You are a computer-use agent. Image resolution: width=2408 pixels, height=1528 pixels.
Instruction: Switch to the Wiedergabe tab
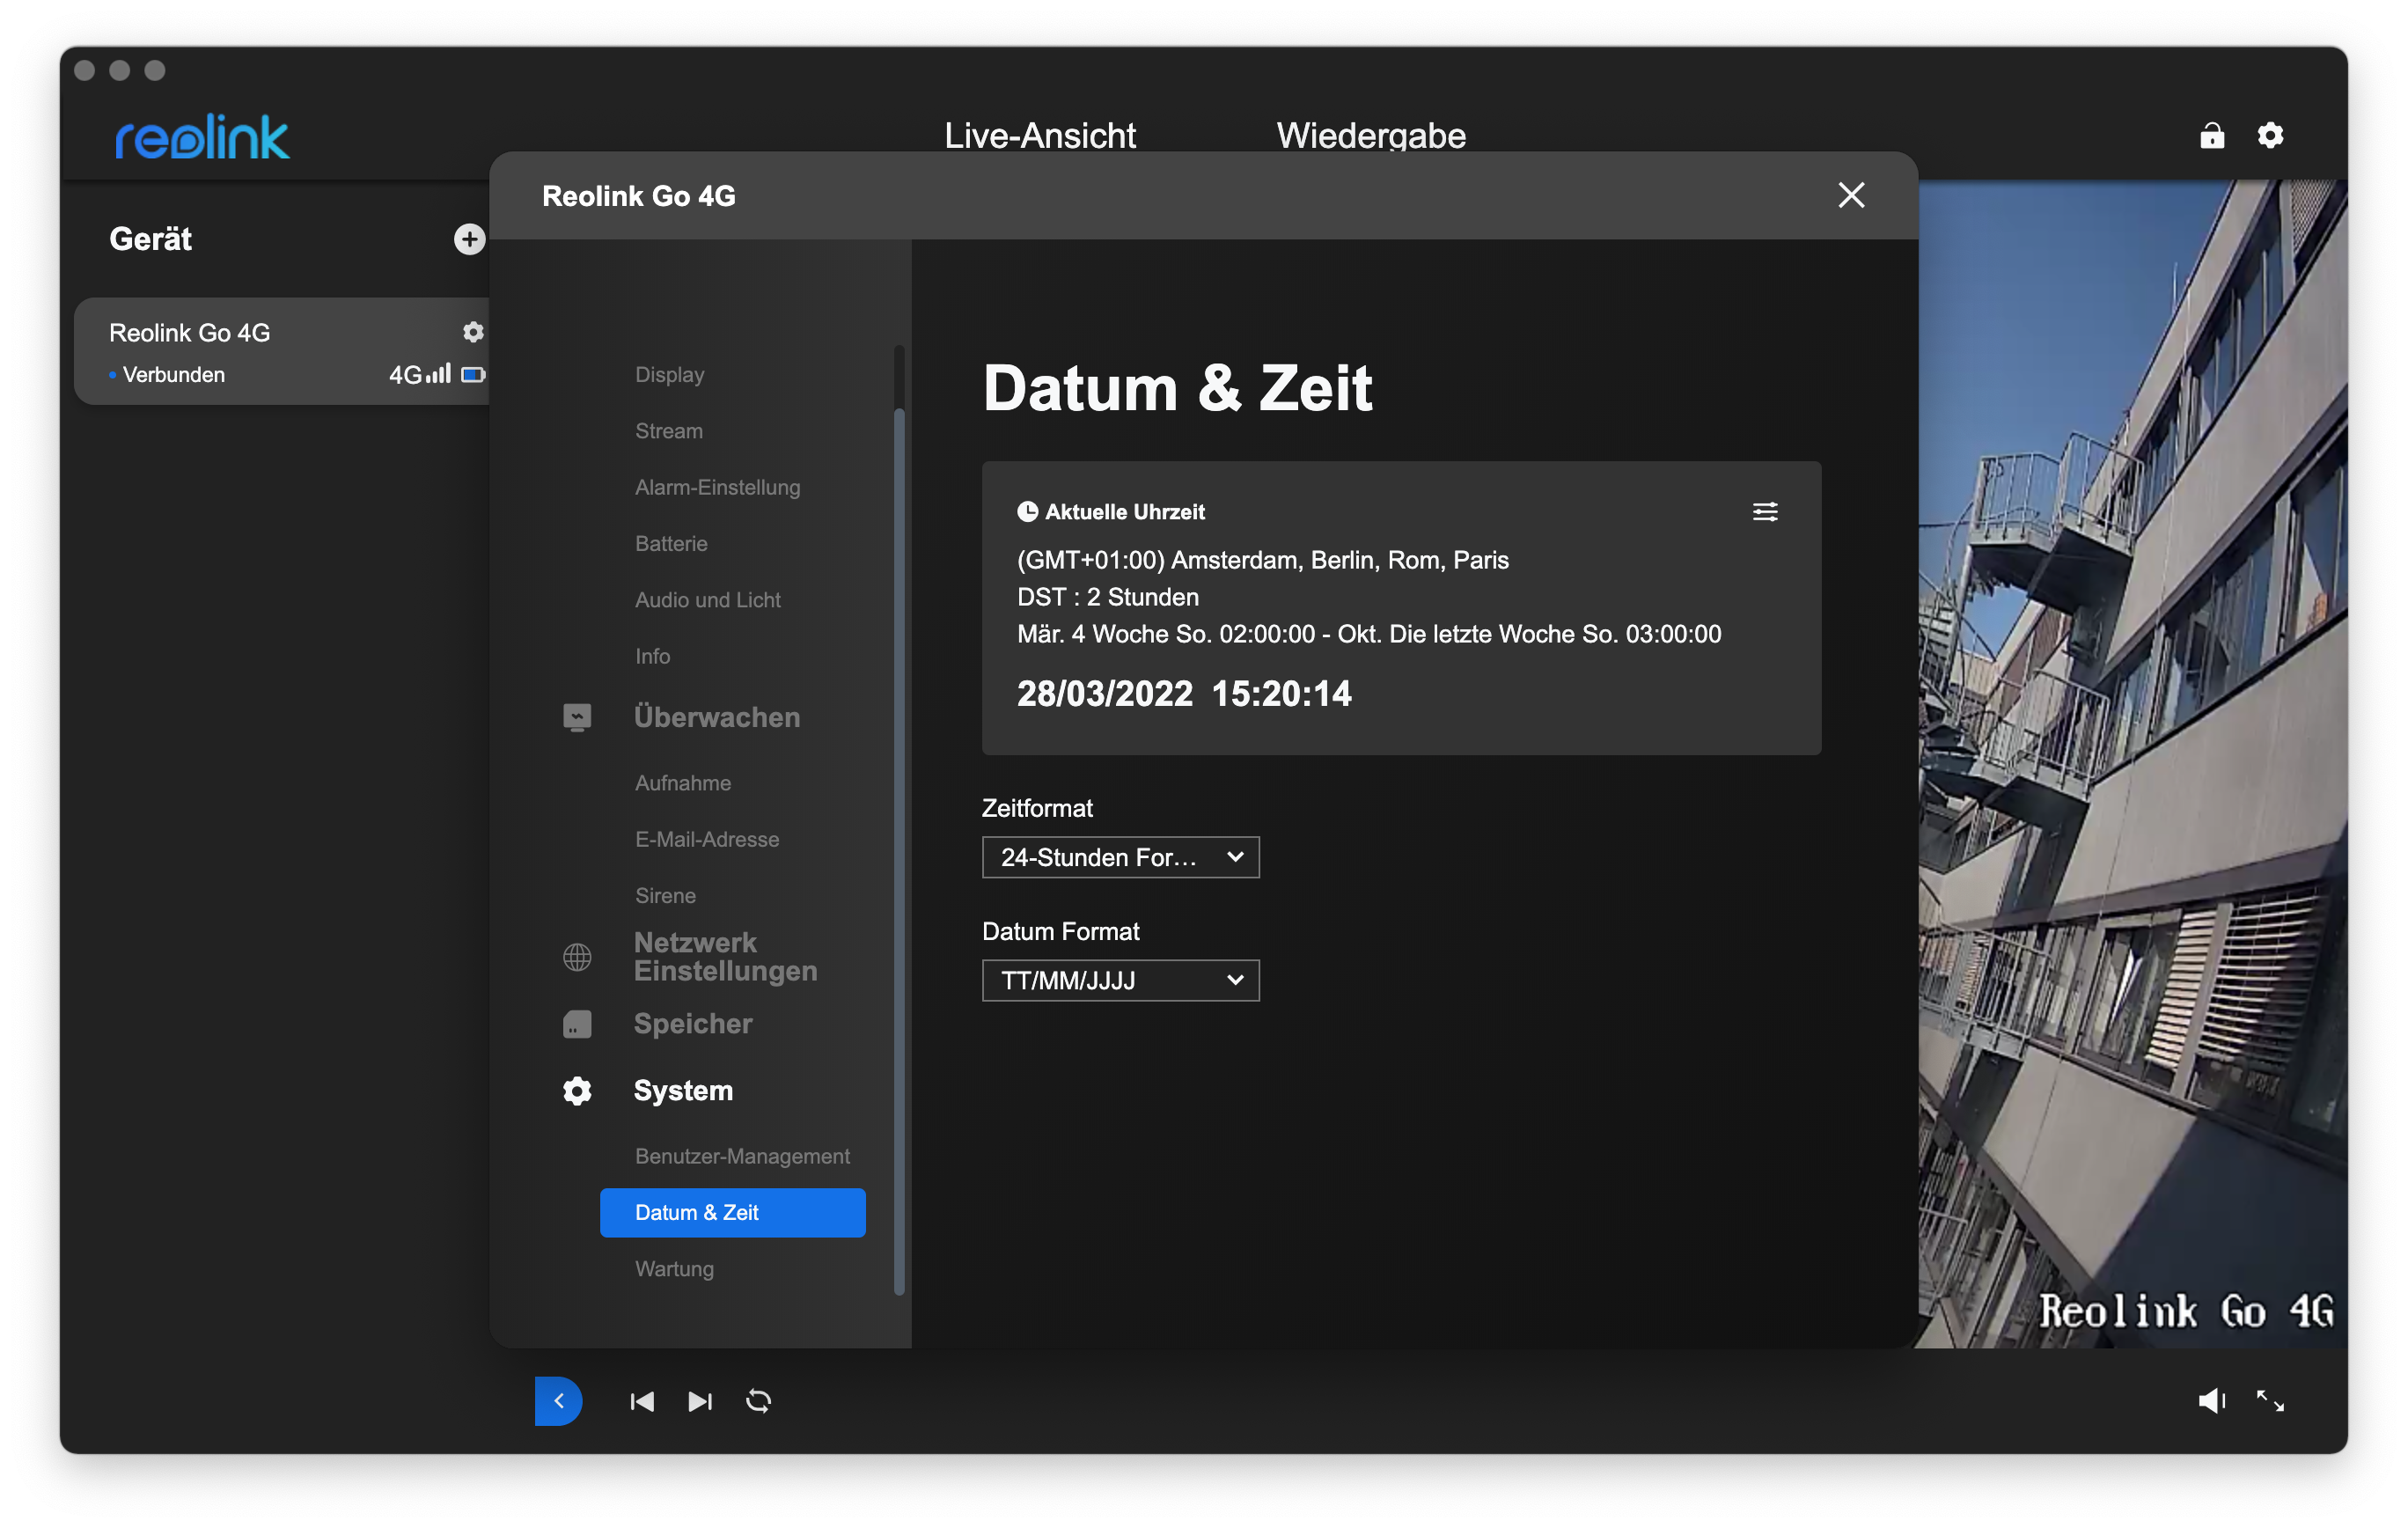[1370, 135]
